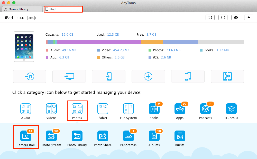The image size is (257, 159).
Task: Open the Safari category
Action: [x=103, y=111]
